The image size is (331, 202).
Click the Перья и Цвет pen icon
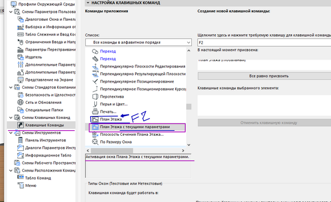(95, 104)
